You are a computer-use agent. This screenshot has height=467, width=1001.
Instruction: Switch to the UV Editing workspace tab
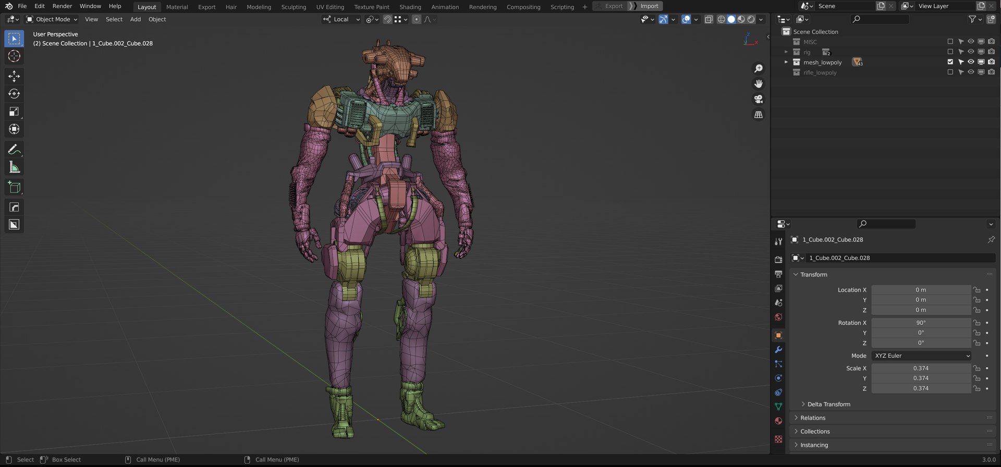pyautogui.click(x=330, y=7)
